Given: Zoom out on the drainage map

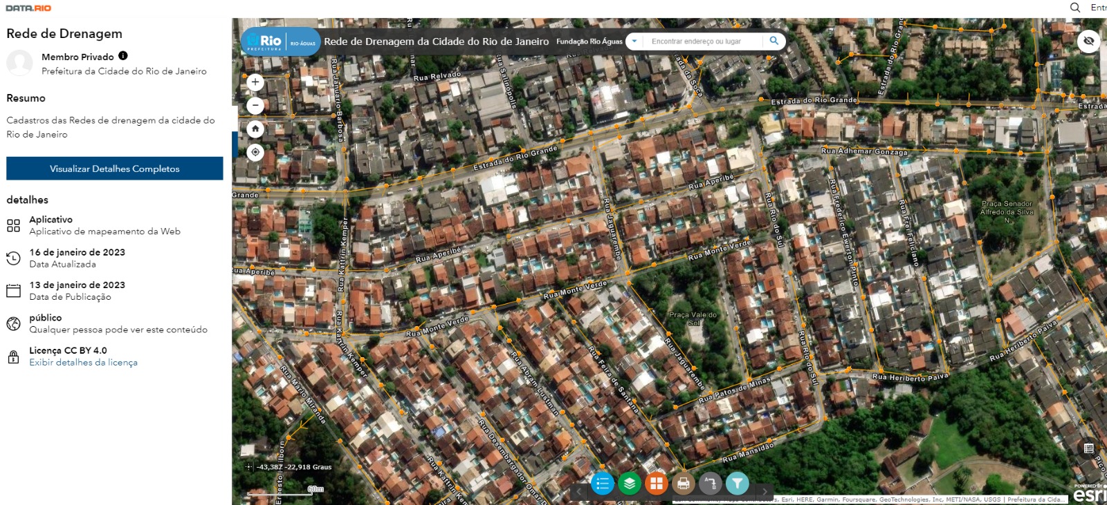Looking at the screenshot, I should pyautogui.click(x=255, y=106).
